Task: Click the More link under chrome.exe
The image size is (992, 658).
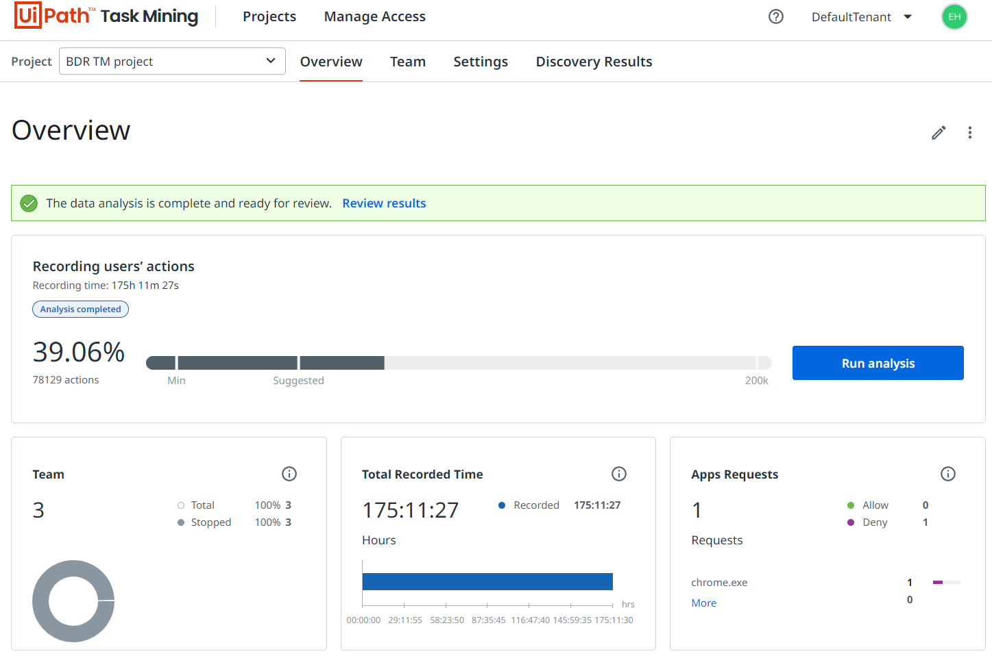Action: pos(703,603)
